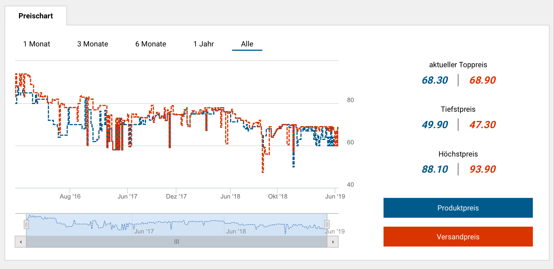
Task: Toggle the Produktpreis series
Action: click(458, 208)
